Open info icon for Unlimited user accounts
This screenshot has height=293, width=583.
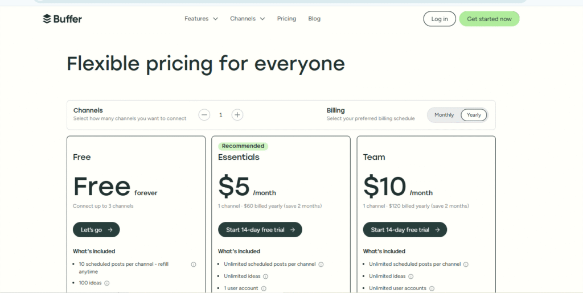coord(432,288)
